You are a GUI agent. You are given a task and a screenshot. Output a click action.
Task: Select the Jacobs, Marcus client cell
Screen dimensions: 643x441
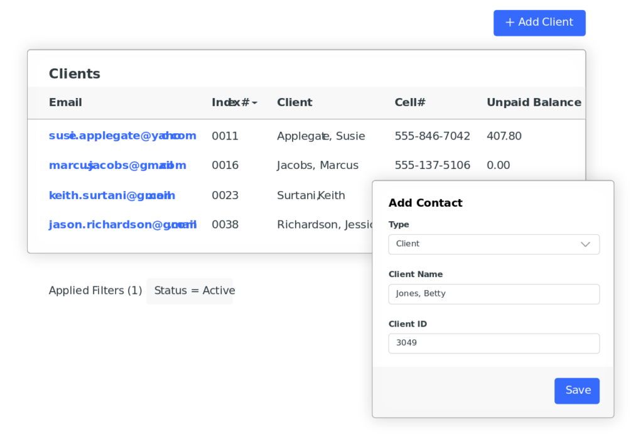click(318, 166)
